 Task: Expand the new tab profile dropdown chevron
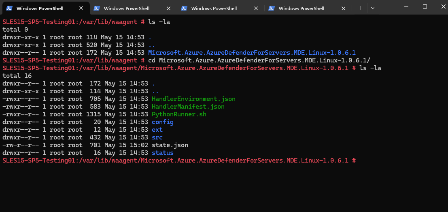(x=373, y=8)
